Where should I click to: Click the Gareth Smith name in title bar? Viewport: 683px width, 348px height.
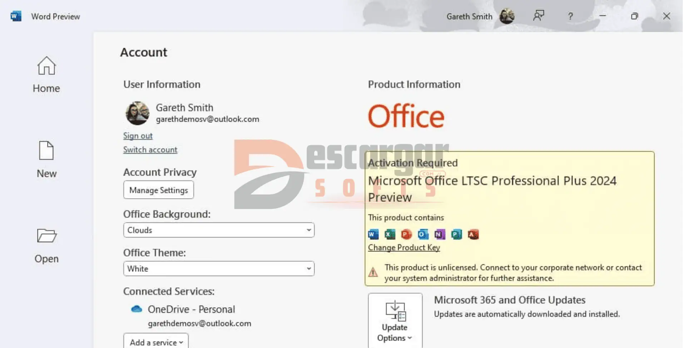pyautogui.click(x=469, y=16)
